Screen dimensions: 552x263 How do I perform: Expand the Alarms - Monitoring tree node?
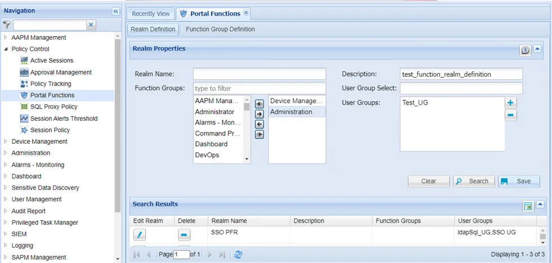5,165
